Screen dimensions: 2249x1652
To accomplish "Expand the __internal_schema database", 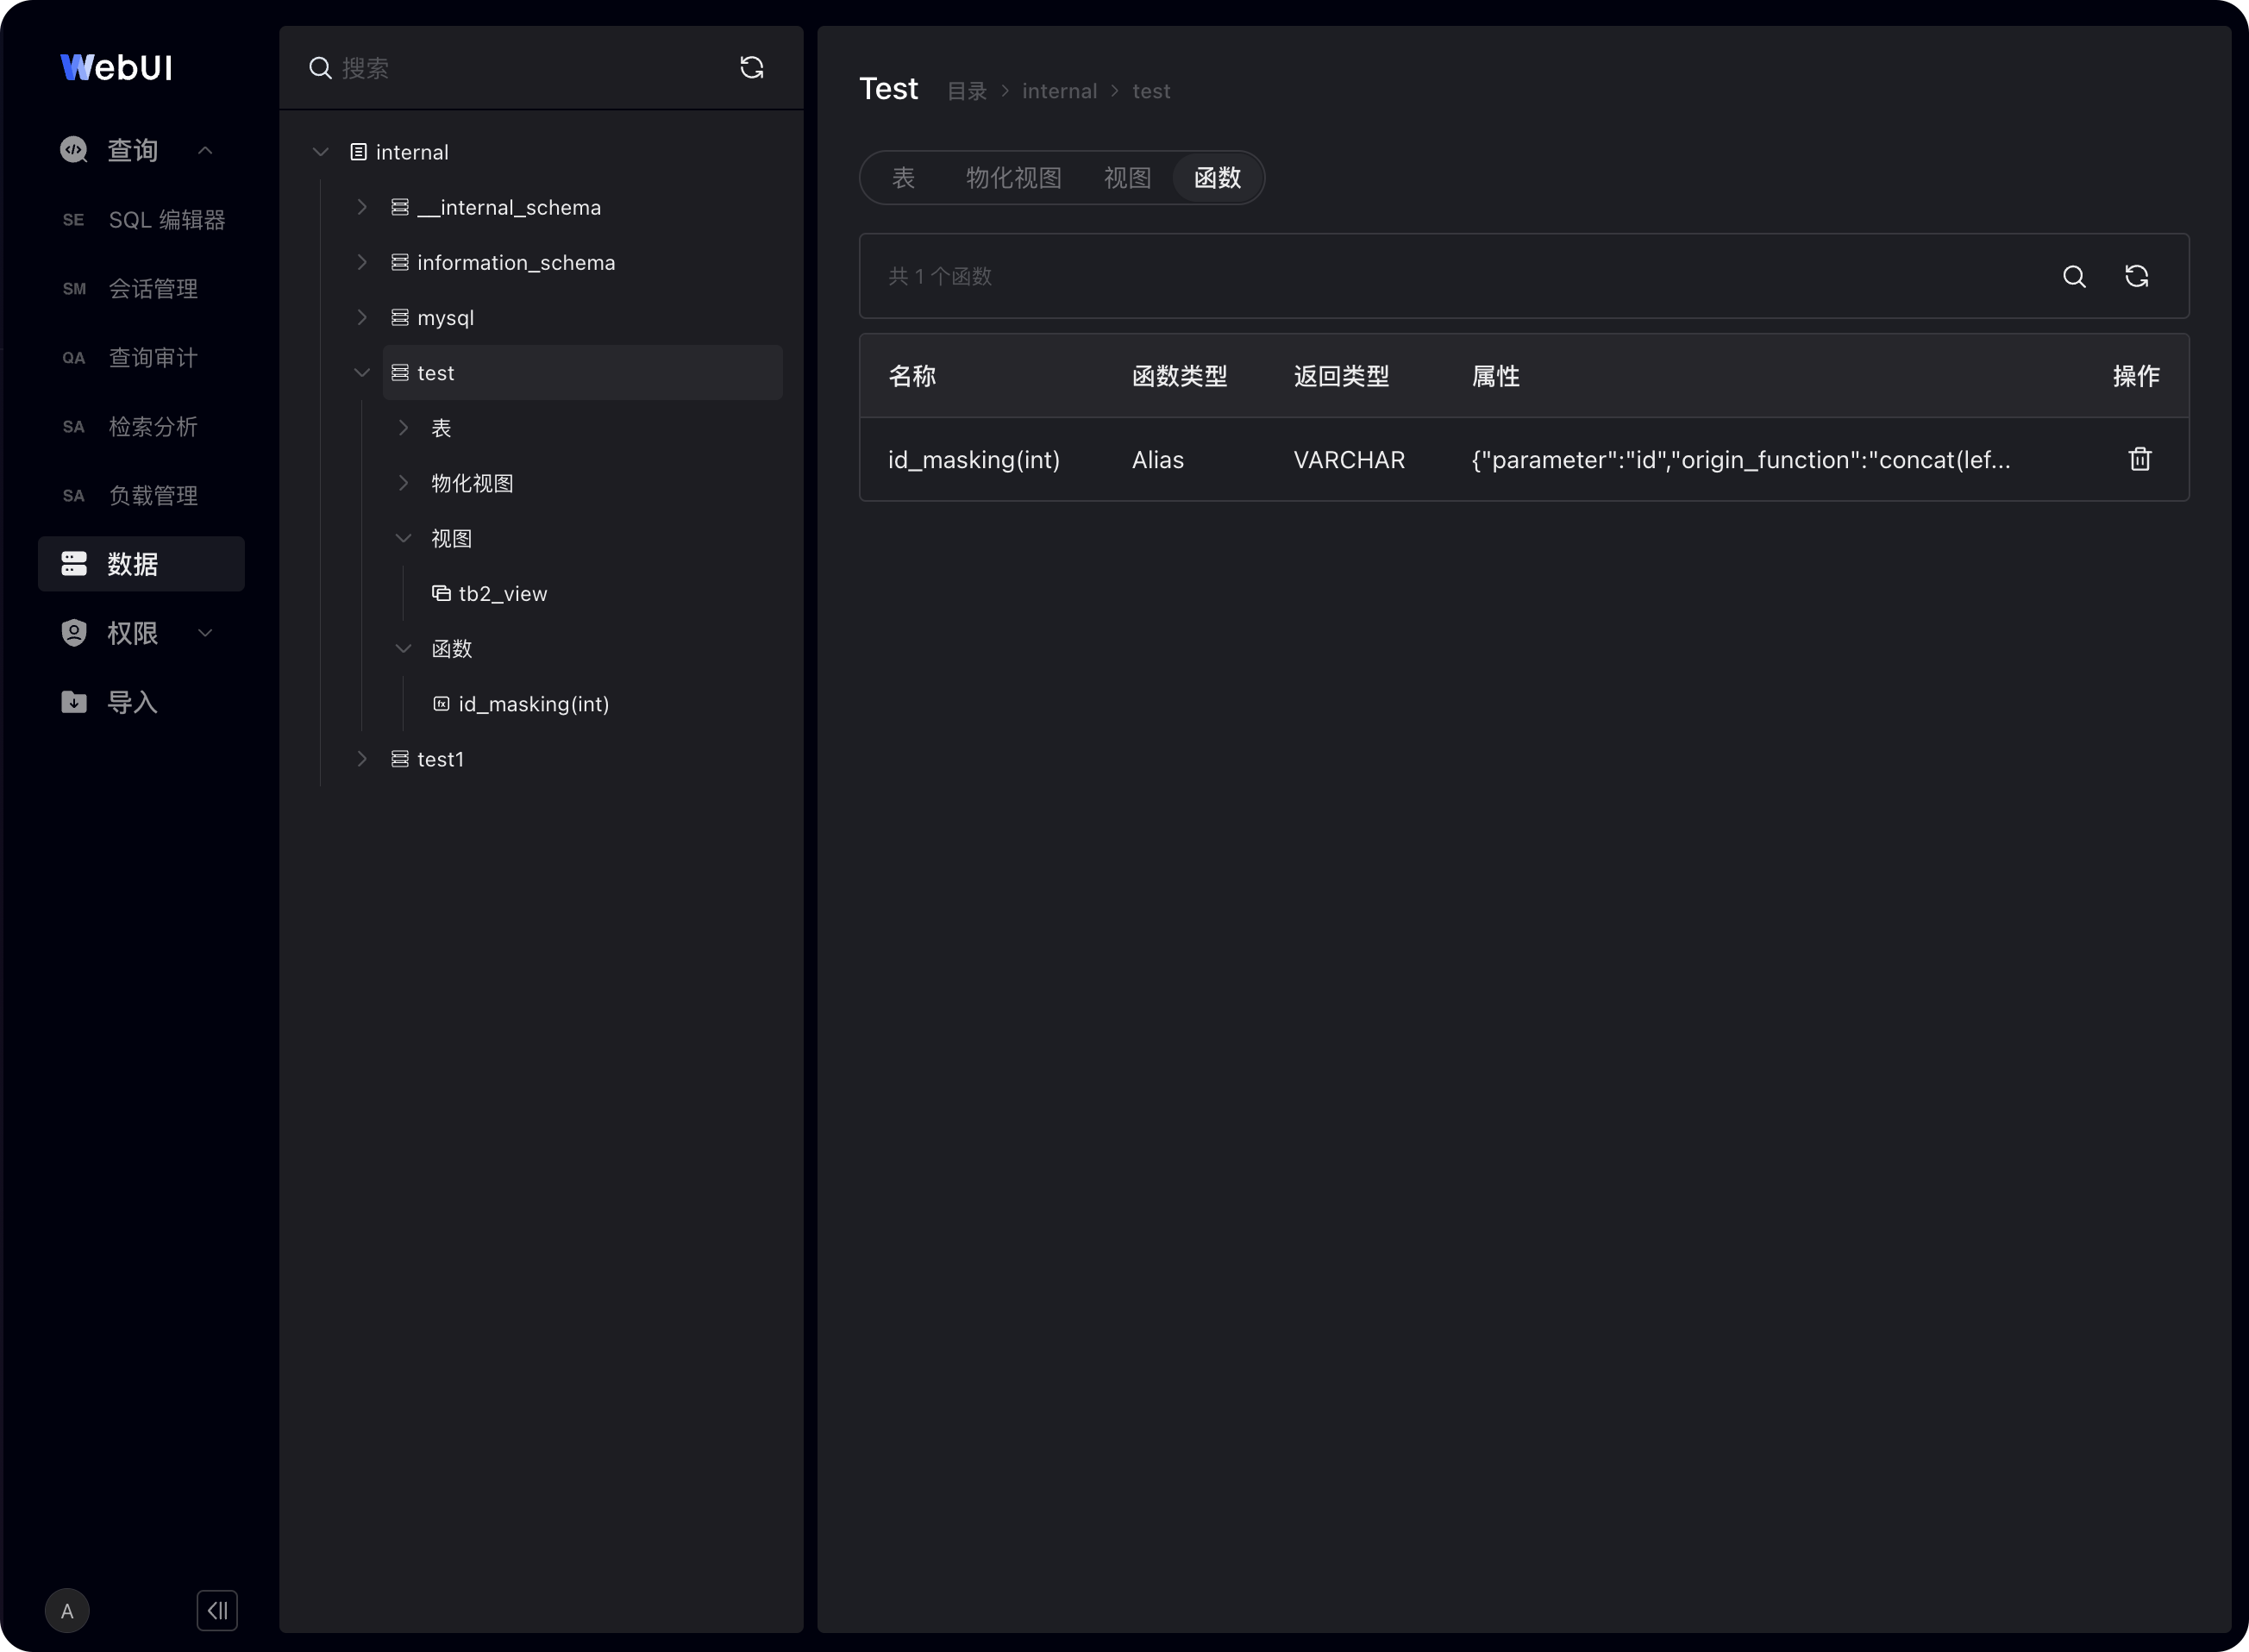I will (362, 207).
